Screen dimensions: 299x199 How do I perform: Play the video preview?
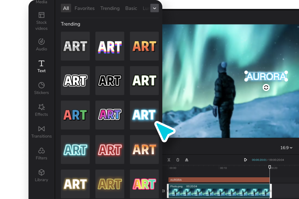point(245,160)
